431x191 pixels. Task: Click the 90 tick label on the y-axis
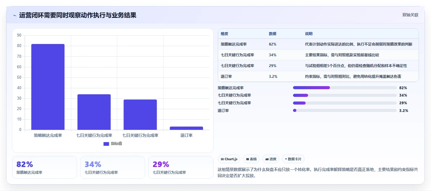pos(19,35)
